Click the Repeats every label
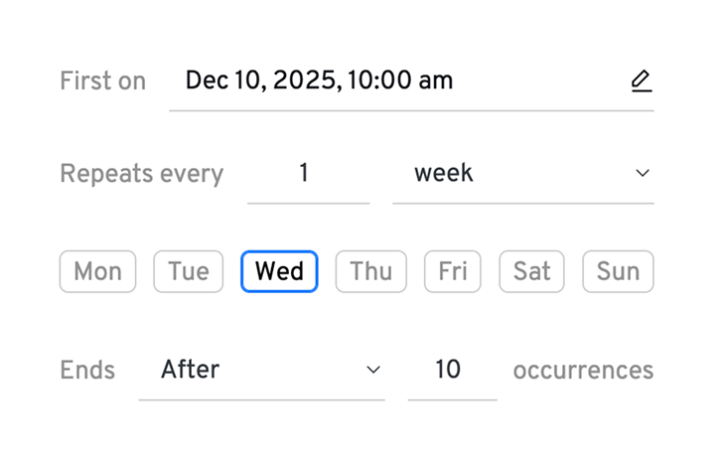721x465 pixels. point(141,174)
